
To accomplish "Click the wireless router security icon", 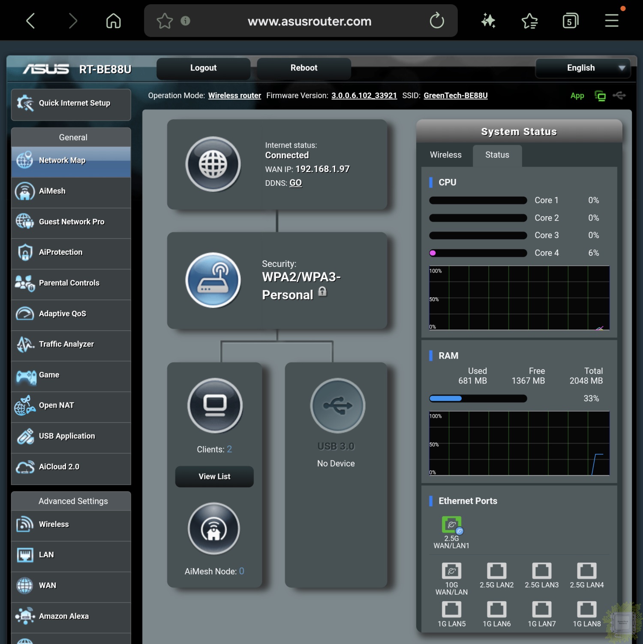I will (x=213, y=280).
